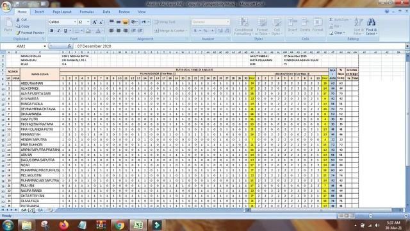The height and width of the screenshot is (231, 410).
Task: Toggle Italic formatting
Action: [58, 31]
